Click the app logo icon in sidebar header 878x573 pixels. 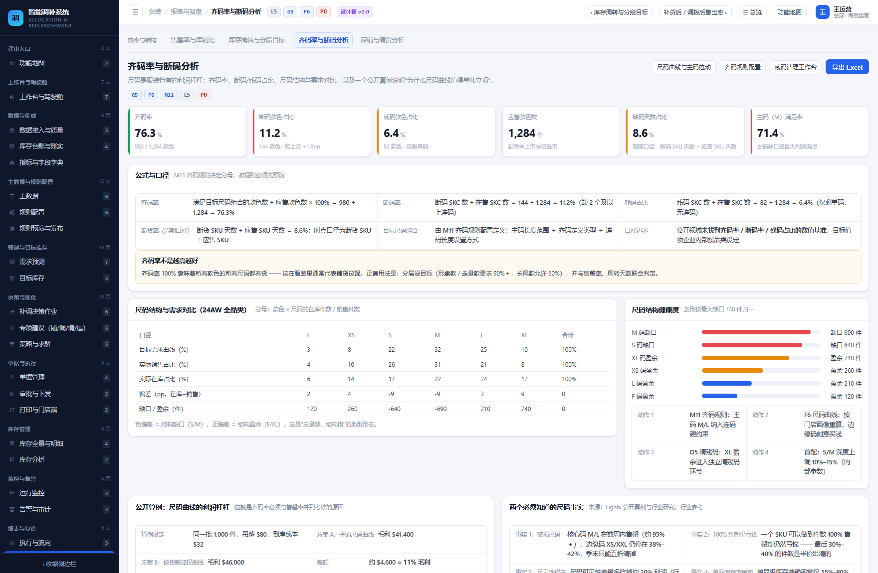[x=16, y=18]
